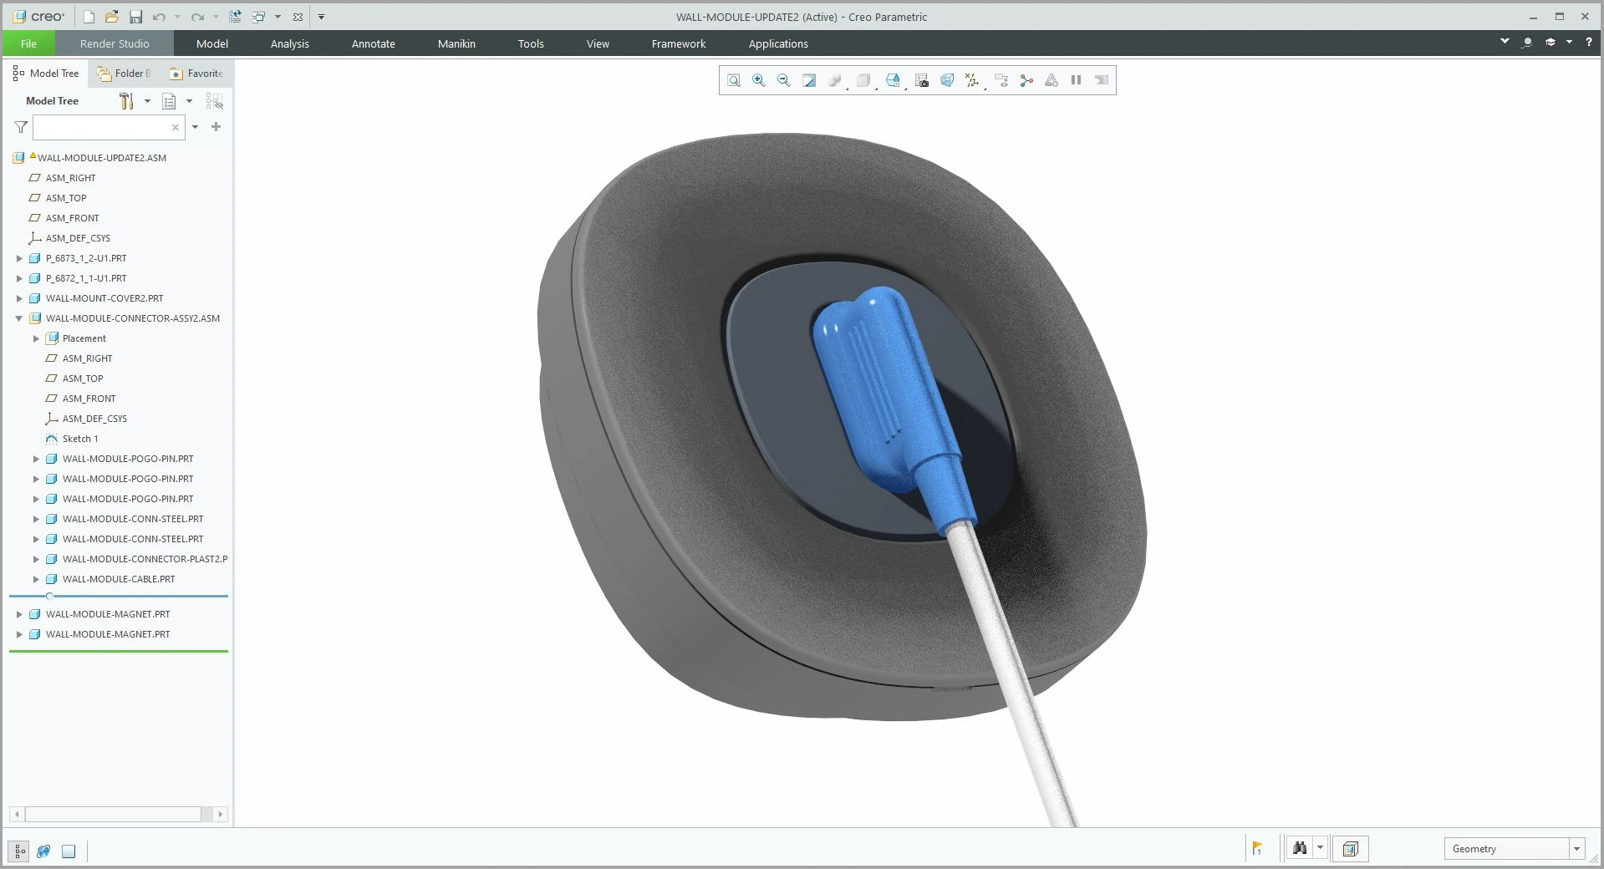Click the Learning Connector icon
1604x869 pixels.
[x=1551, y=42]
